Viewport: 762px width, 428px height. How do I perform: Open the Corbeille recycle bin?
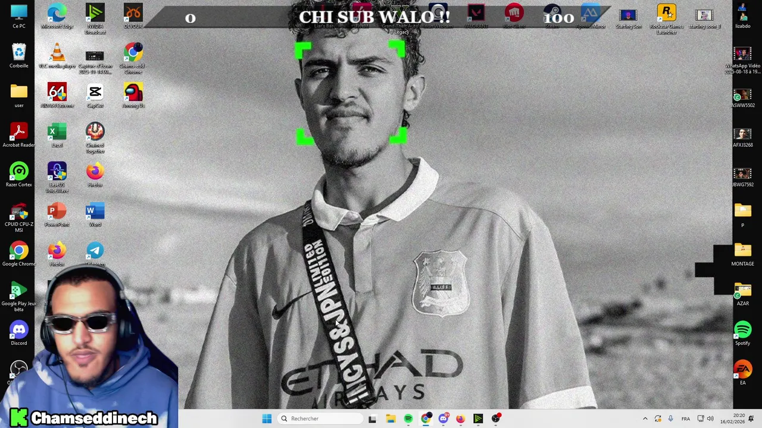click(19, 55)
